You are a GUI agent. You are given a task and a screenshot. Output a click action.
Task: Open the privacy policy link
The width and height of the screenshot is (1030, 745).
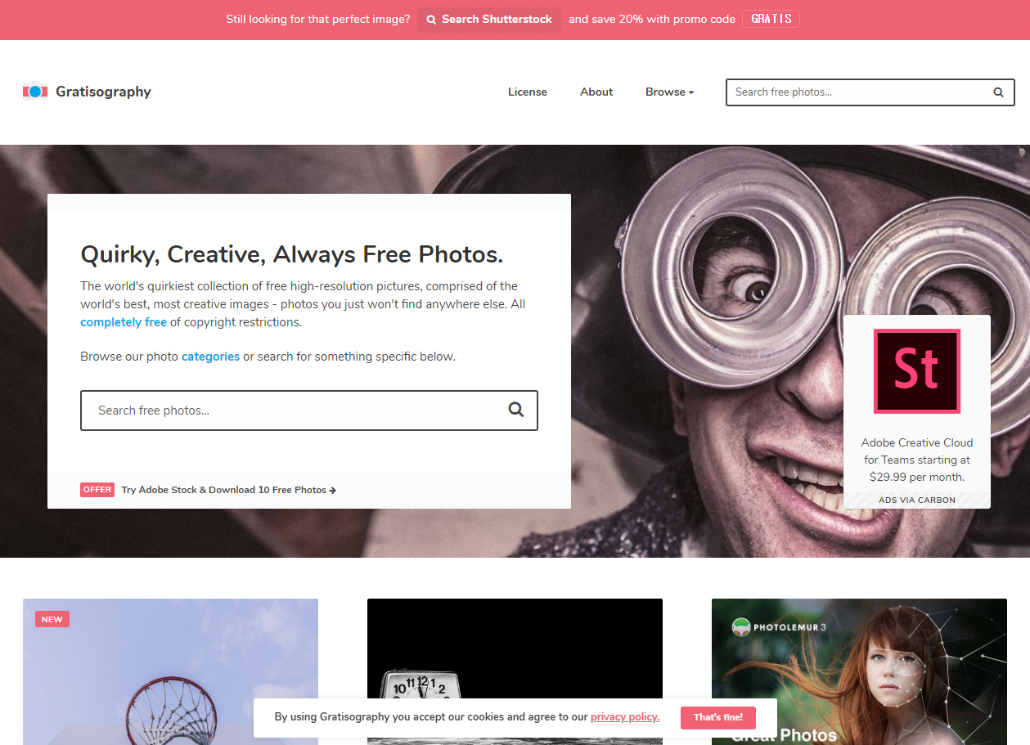pyautogui.click(x=625, y=716)
